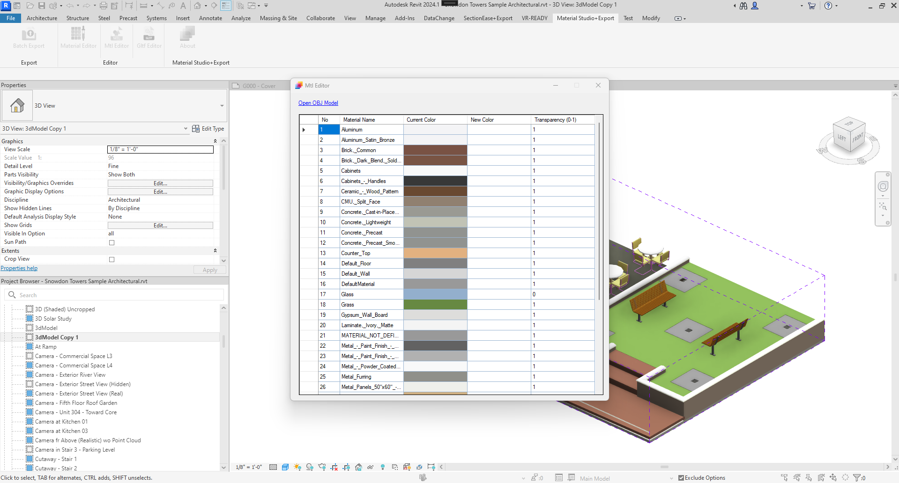Switch to the SectionEase+Export ribbon tab
The height and width of the screenshot is (483, 899).
pyautogui.click(x=488, y=18)
